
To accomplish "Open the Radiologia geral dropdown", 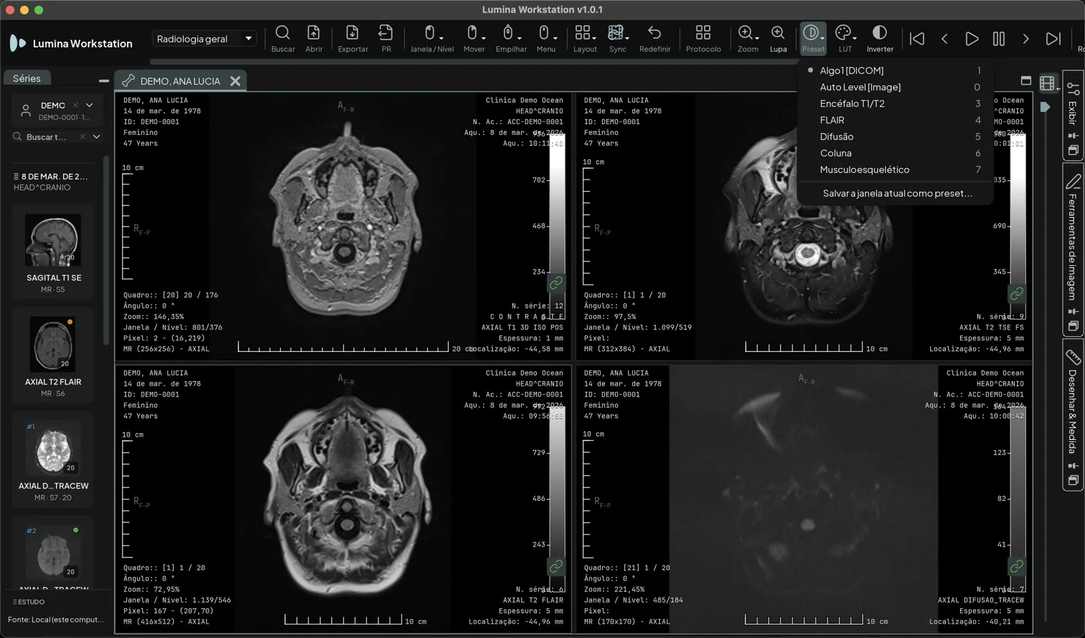I will tap(203, 39).
